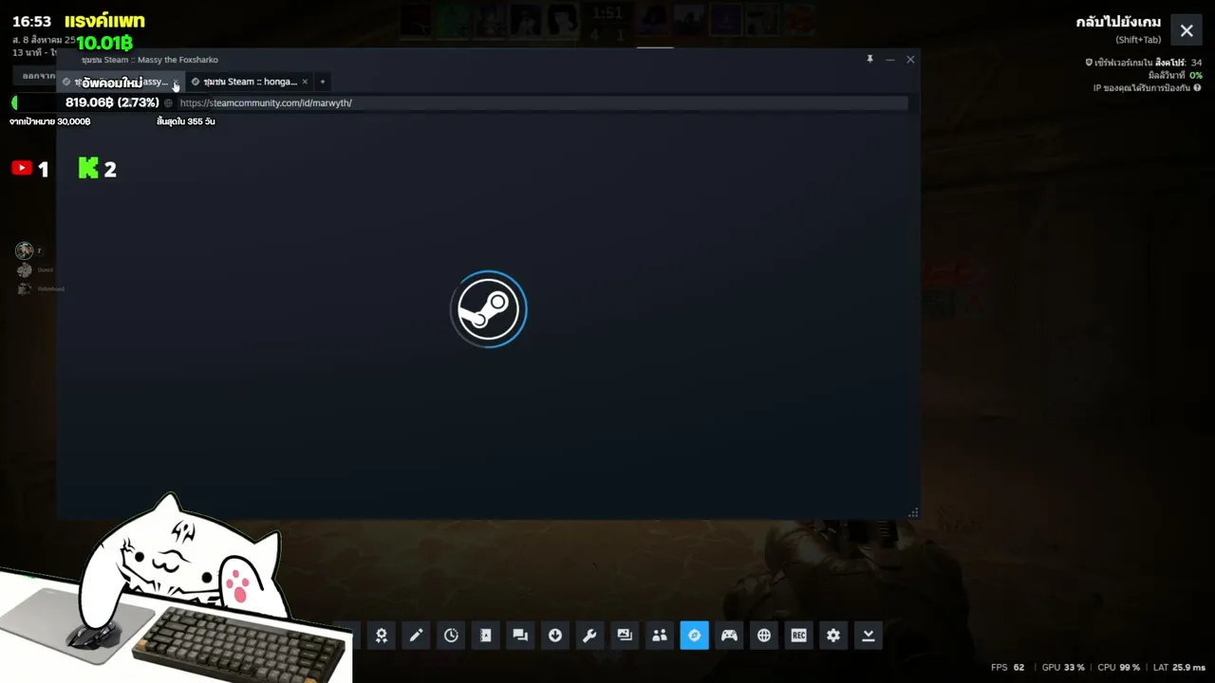Image resolution: width=1215 pixels, height=683 pixels.
Task: Open the Achievements icon in overlay toolbar
Action: coord(382,636)
